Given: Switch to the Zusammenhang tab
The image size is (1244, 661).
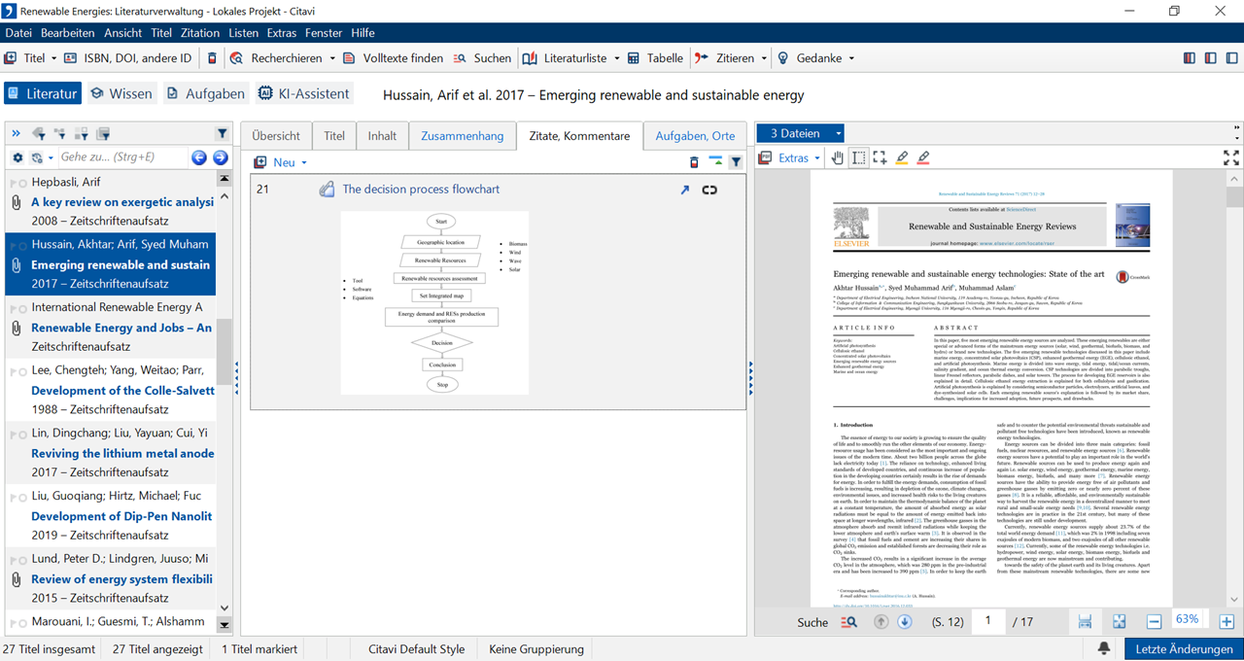Looking at the screenshot, I should pos(462,136).
